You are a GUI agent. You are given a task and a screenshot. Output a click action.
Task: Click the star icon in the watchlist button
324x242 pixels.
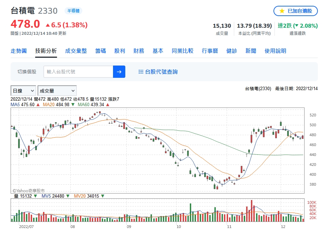pyautogui.click(x=282, y=11)
